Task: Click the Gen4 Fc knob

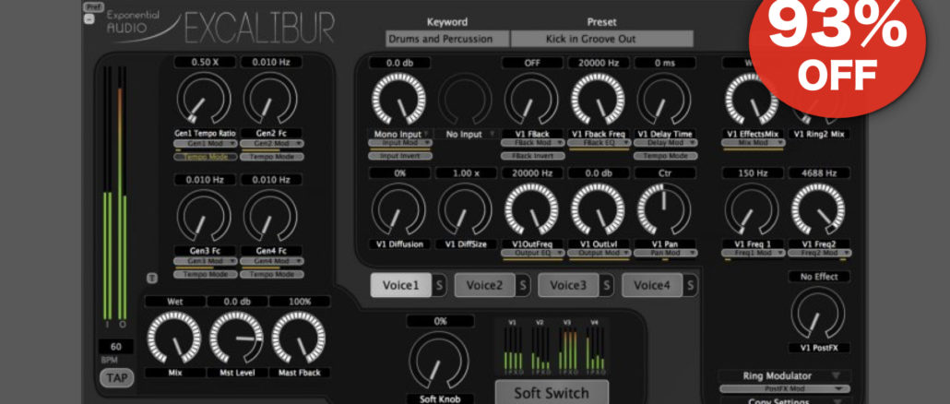Action: click(270, 216)
